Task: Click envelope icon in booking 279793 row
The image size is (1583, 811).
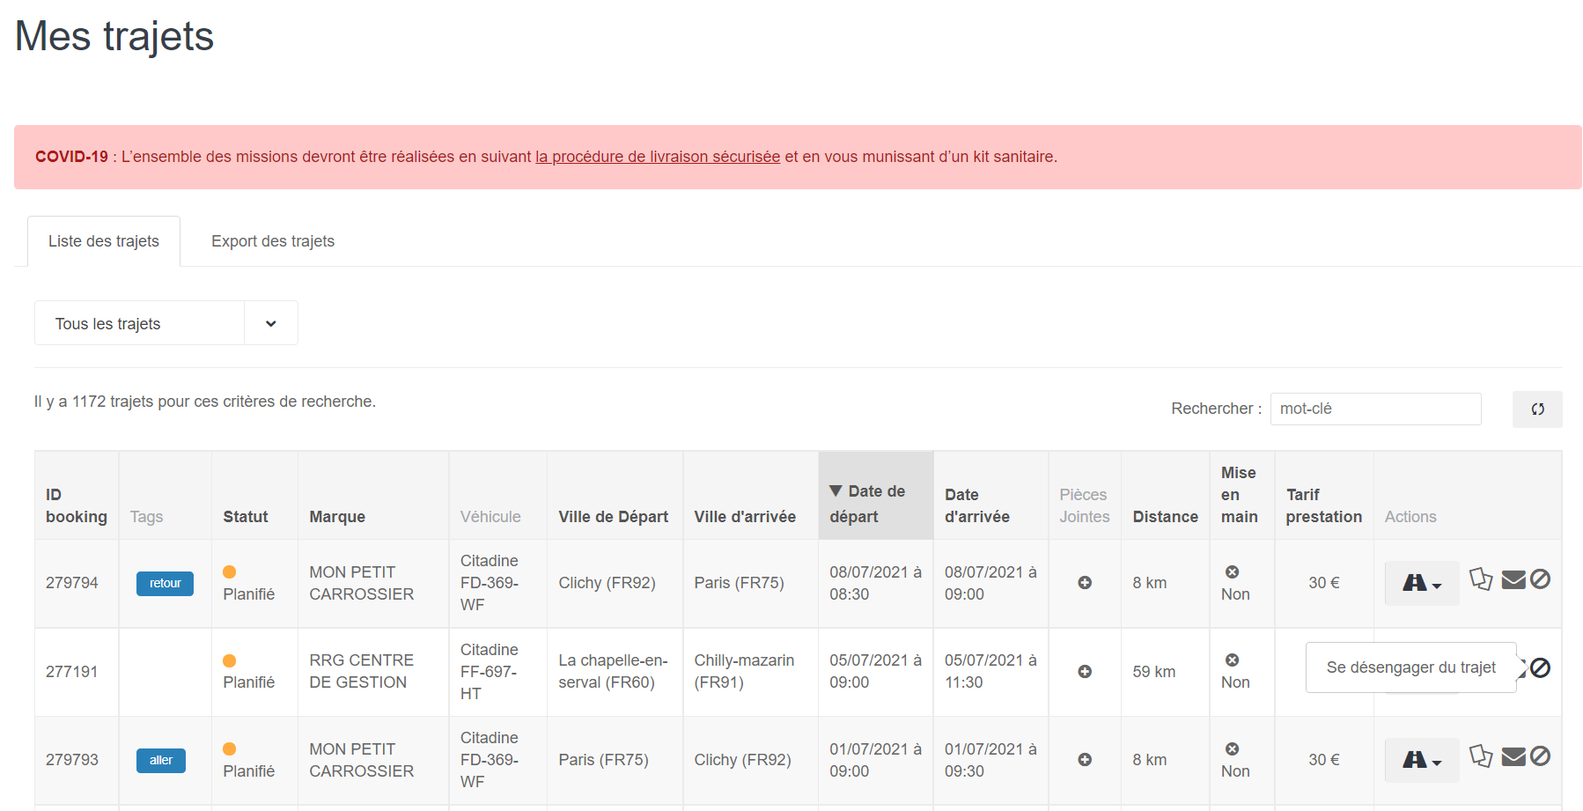Action: [1513, 756]
